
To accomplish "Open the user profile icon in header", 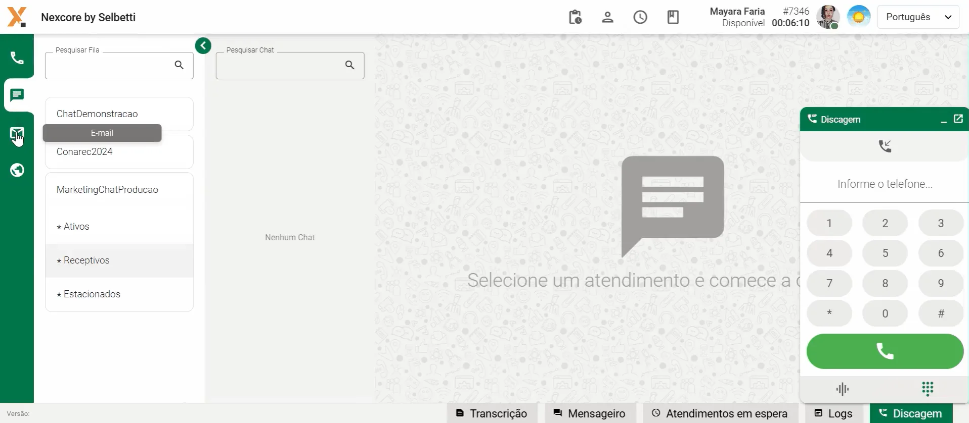I will [607, 17].
